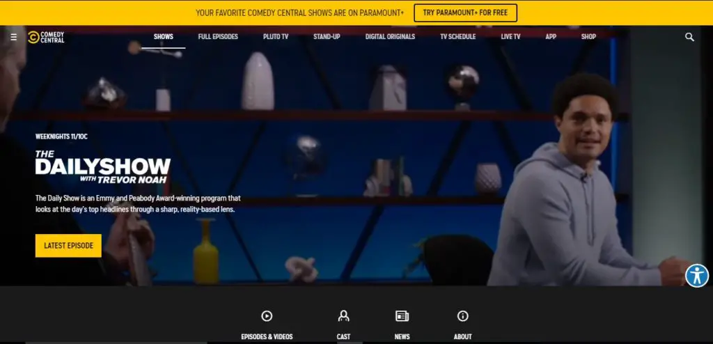
Task: Click Try Paramount+ For Free button
Action: click(x=465, y=13)
